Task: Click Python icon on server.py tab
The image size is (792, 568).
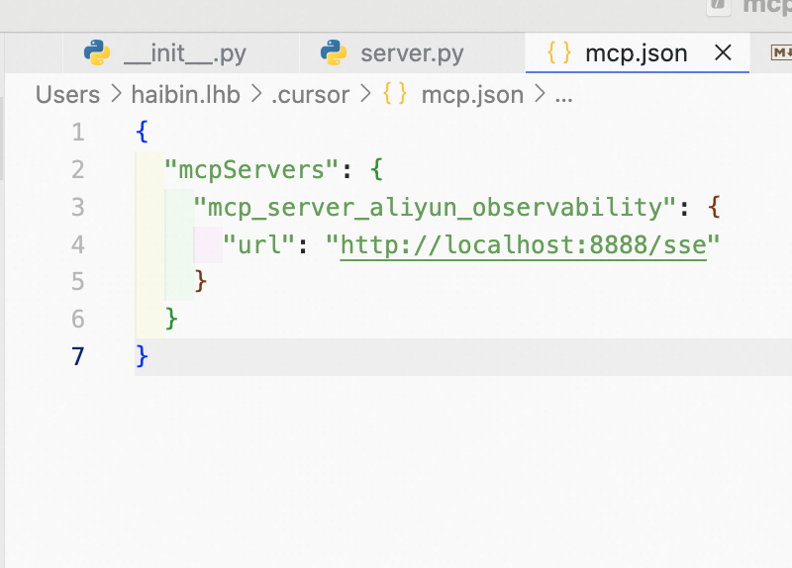Action: click(334, 52)
